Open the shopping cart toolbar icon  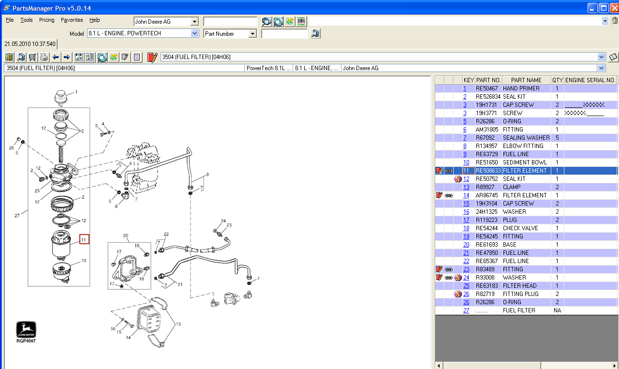32,57
